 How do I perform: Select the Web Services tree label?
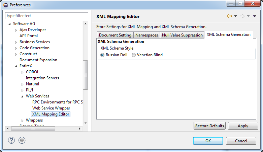coord(37,96)
